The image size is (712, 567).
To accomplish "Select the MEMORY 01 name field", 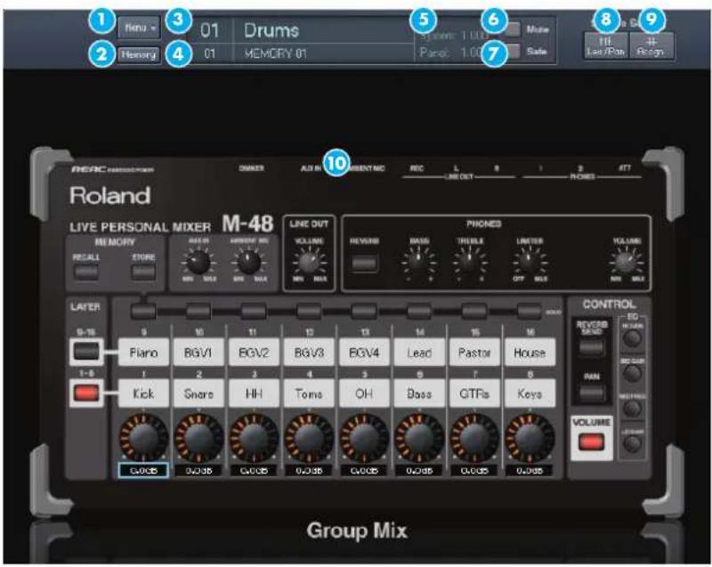I will coord(322,53).
